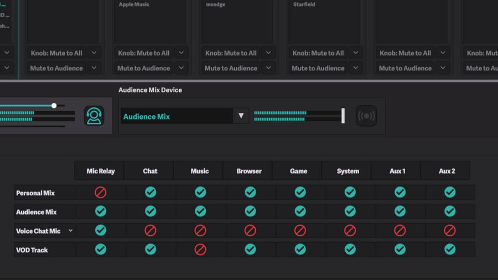Toggle System in VOD Track row
This screenshot has width=498, height=280.
click(x=350, y=250)
